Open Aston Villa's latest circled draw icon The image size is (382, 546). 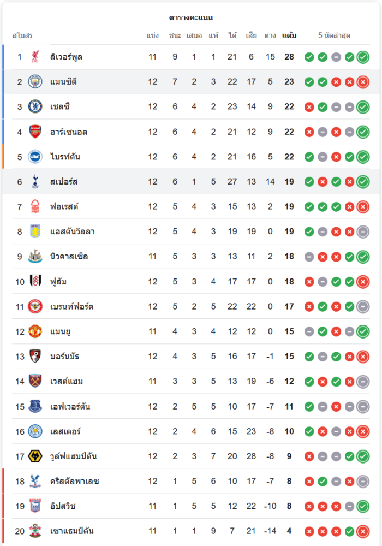tap(363, 232)
